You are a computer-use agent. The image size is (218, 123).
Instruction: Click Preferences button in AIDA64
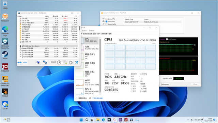tap(165, 84)
